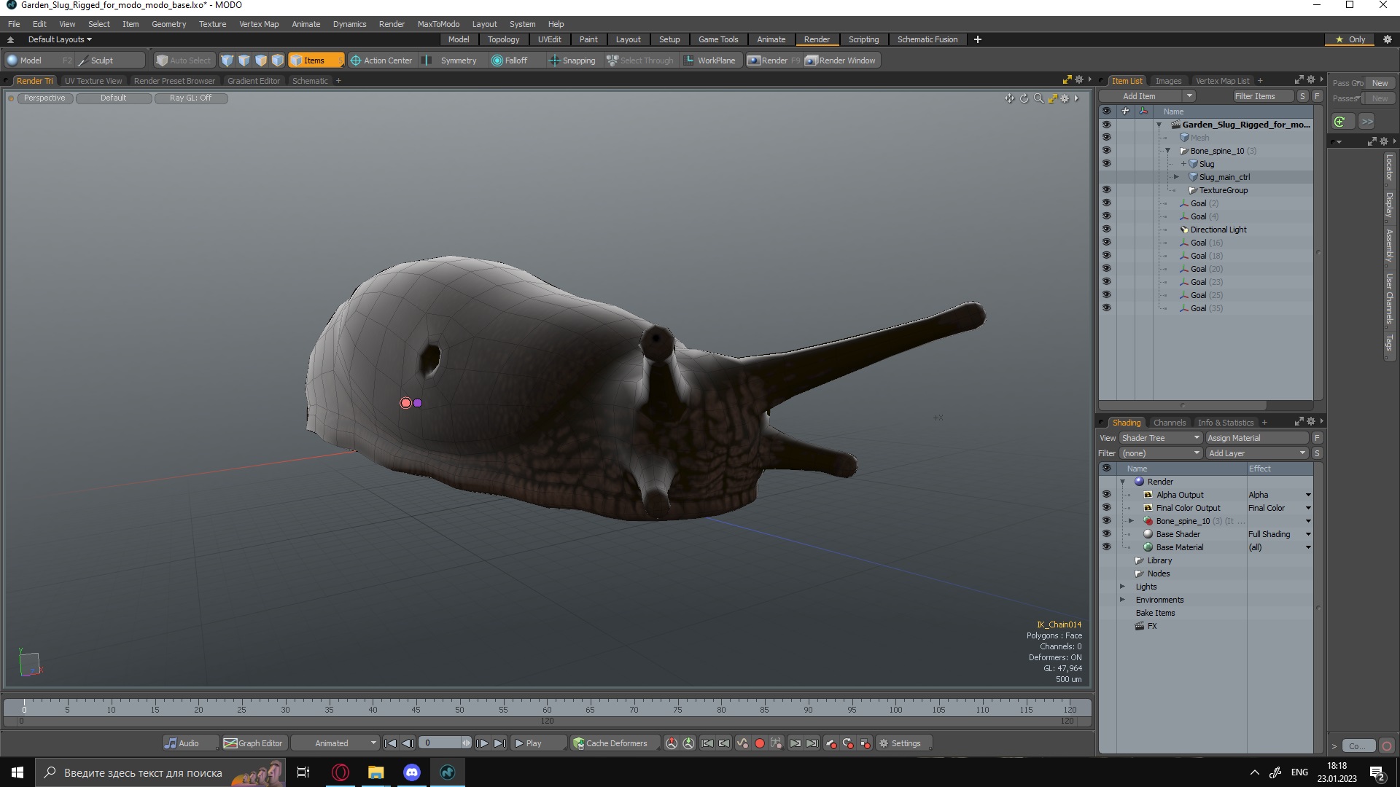1400x787 pixels.
Task: Toggle visibility of Bone_spine_10 item
Action: pyautogui.click(x=1106, y=151)
